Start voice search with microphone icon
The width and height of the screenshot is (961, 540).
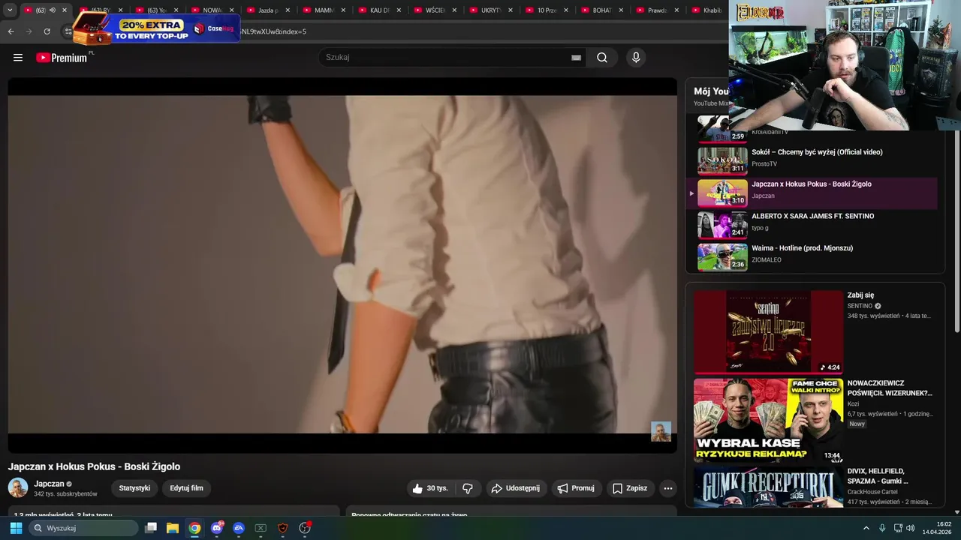(x=636, y=58)
